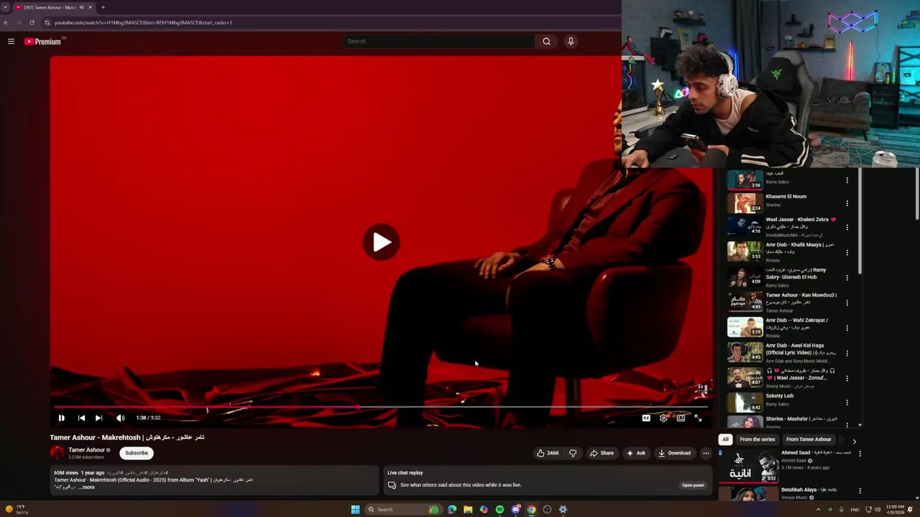
Task: Open Windows Start menu
Action: [x=355, y=510]
